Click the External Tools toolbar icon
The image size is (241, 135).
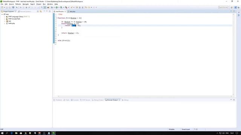(x=66, y=7)
